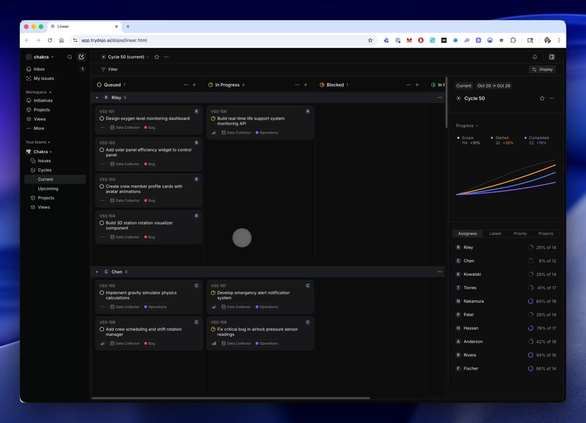Open Blocked column options menu

tap(408, 85)
